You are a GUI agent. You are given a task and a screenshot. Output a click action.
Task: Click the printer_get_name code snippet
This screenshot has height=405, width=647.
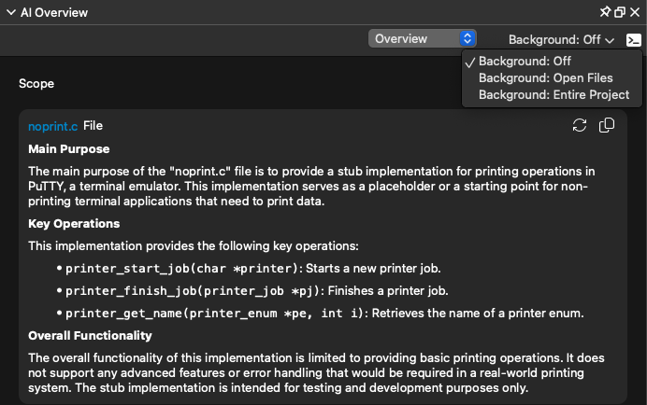[214, 314]
